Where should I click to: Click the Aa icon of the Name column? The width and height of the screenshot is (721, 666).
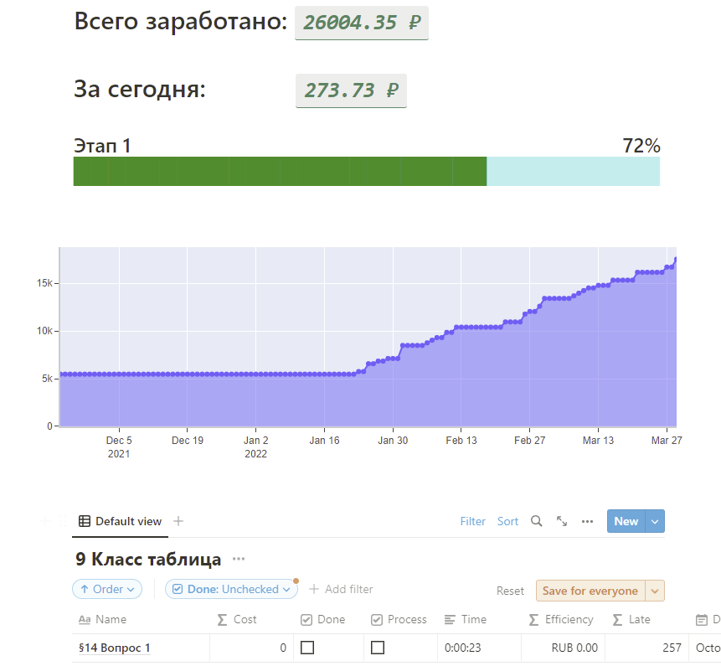[85, 620]
